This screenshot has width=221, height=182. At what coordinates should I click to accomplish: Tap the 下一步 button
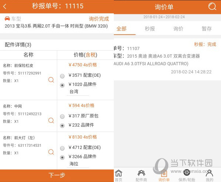click(57, 175)
